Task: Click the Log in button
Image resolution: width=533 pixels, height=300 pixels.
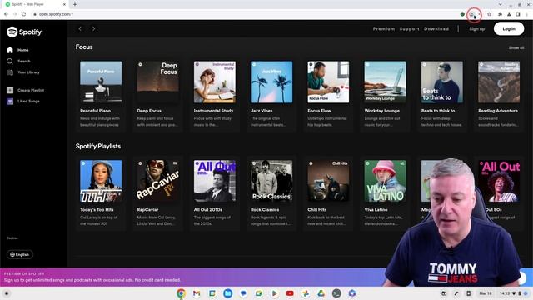Action: click(509, 29)
